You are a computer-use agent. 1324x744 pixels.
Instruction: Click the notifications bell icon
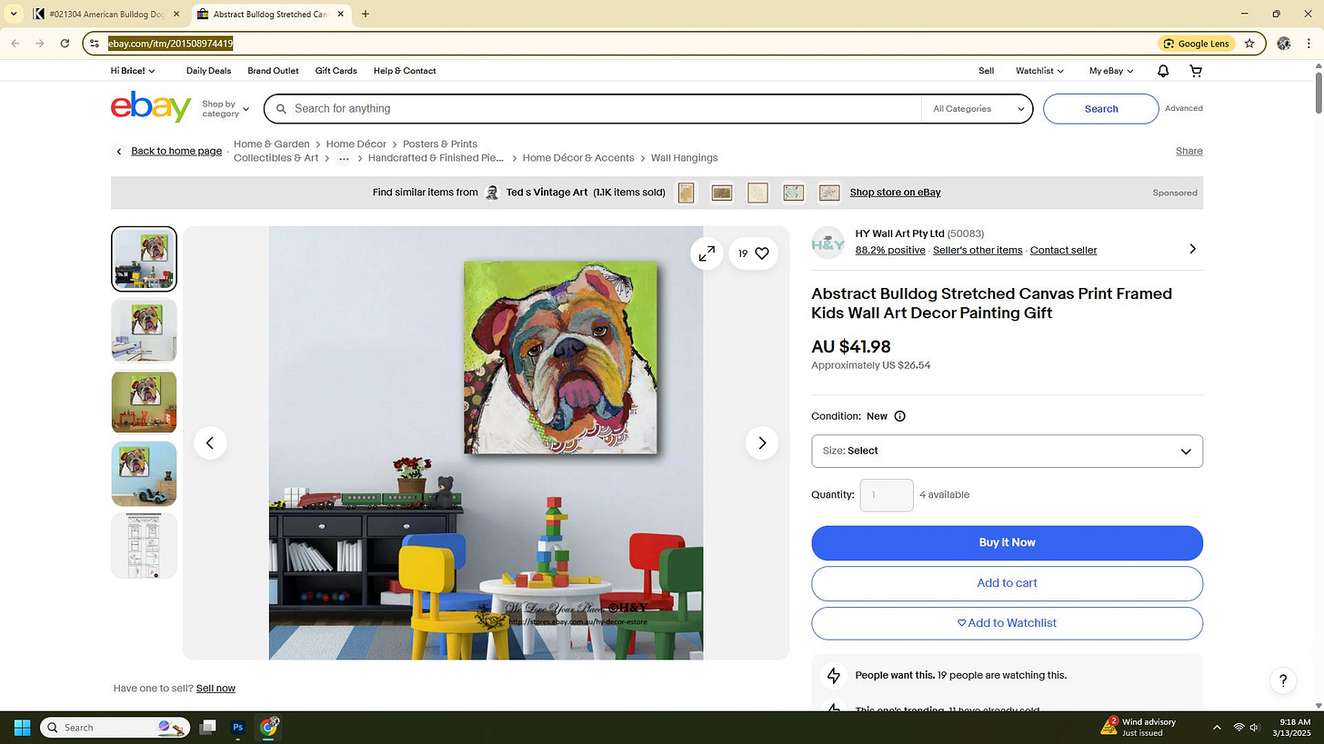click(1163, 71)
